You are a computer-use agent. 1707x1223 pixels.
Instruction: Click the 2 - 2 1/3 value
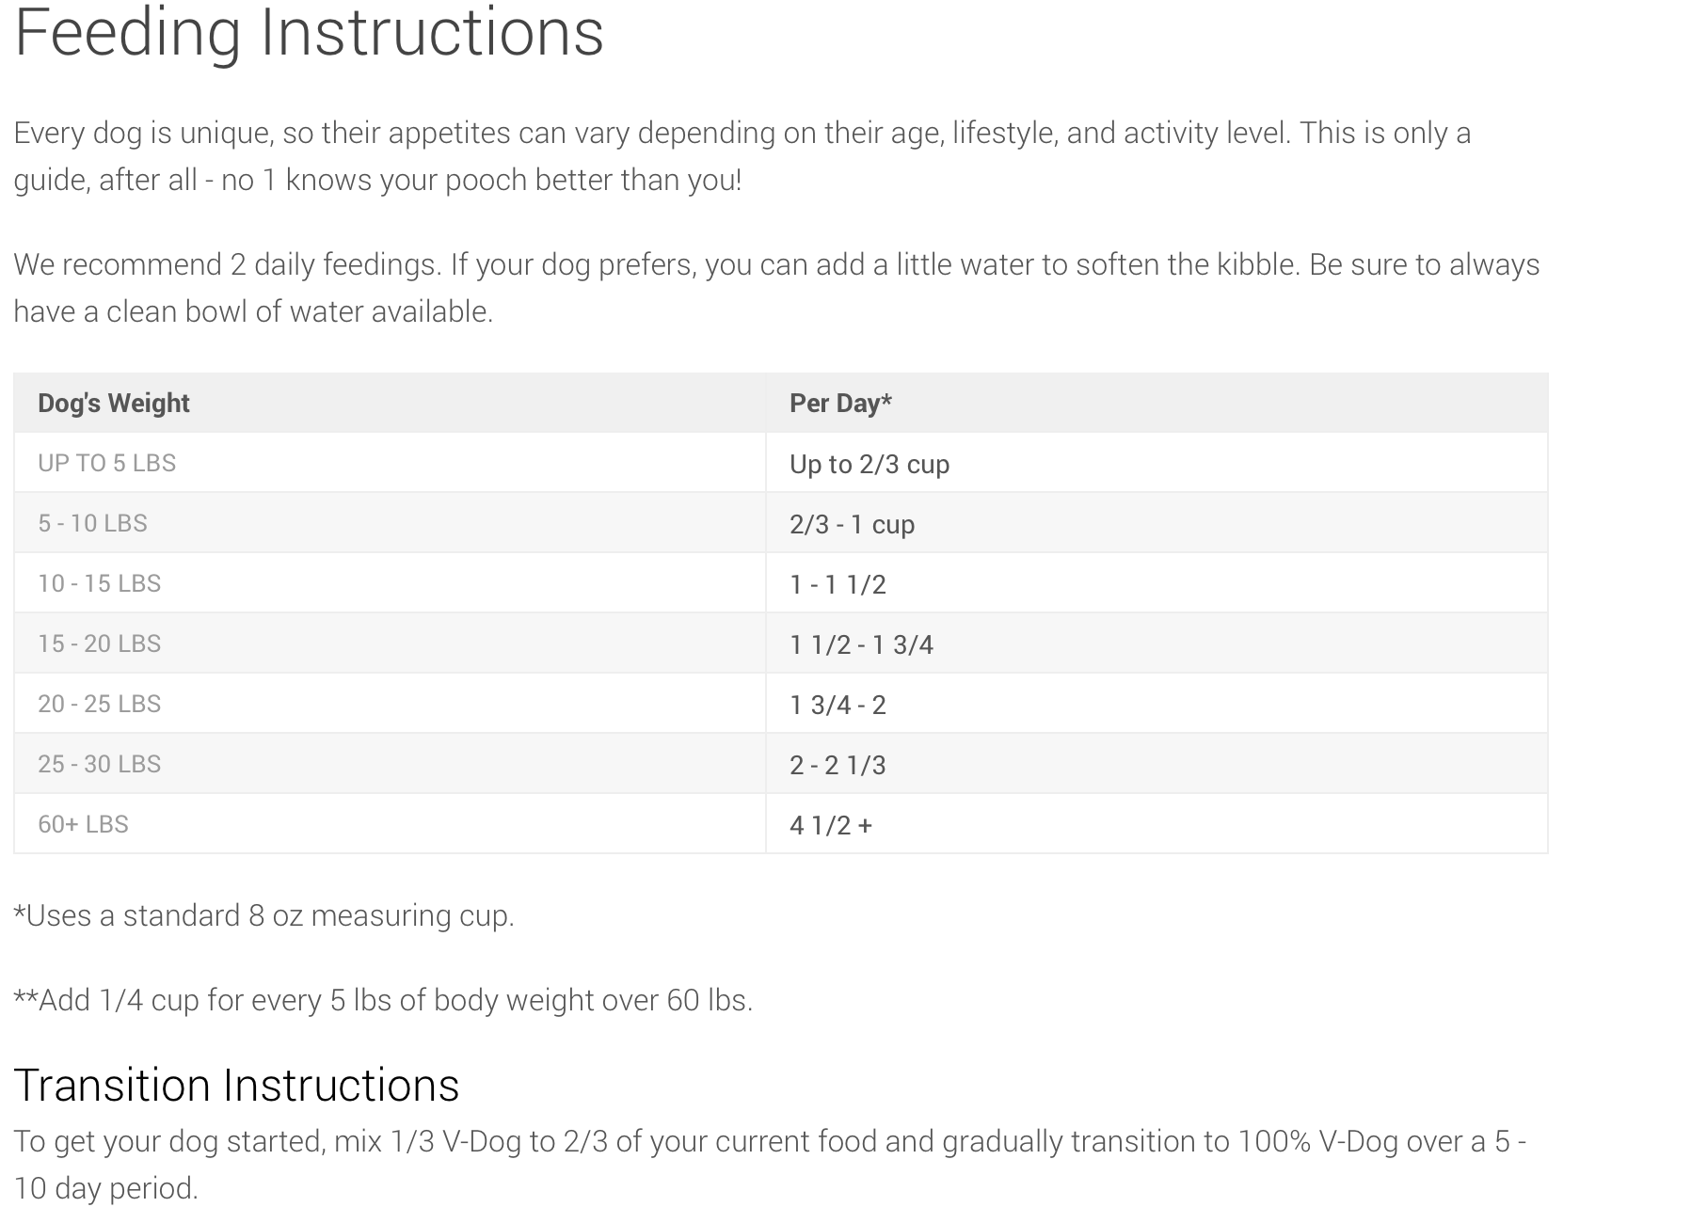(x=838, y=765)
